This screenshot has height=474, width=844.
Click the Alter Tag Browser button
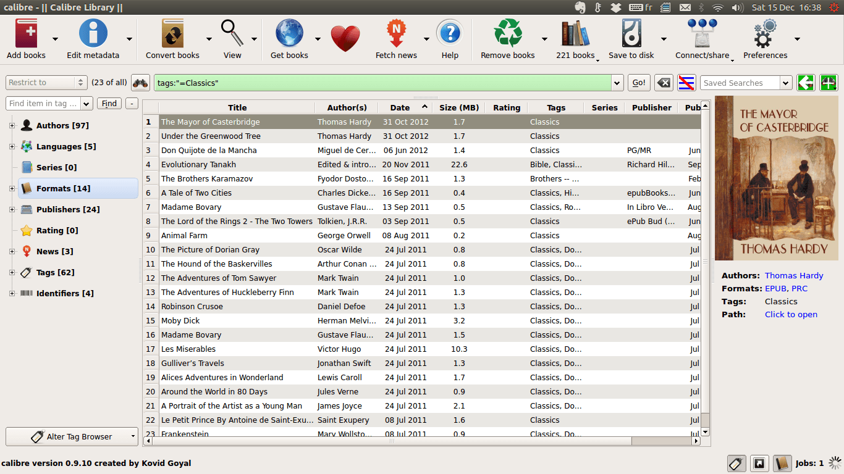(x=72, y=436)
